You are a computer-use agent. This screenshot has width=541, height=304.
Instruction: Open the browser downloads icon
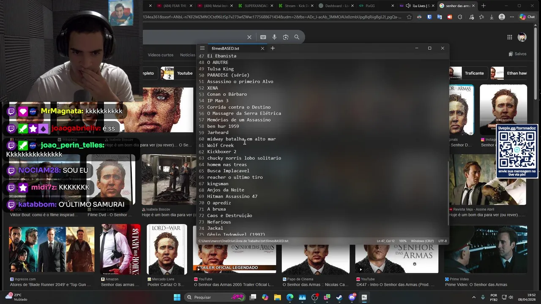(491, 17)
